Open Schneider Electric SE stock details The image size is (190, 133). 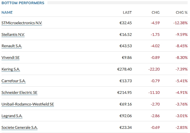click(x=20, y=93)
